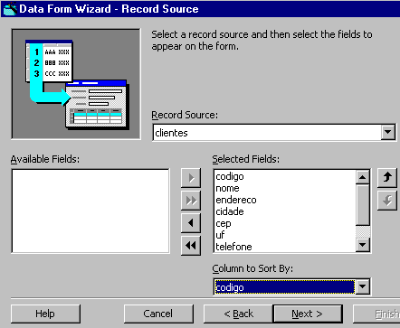Click the add single field arrow button

click(x=191, y=178)
